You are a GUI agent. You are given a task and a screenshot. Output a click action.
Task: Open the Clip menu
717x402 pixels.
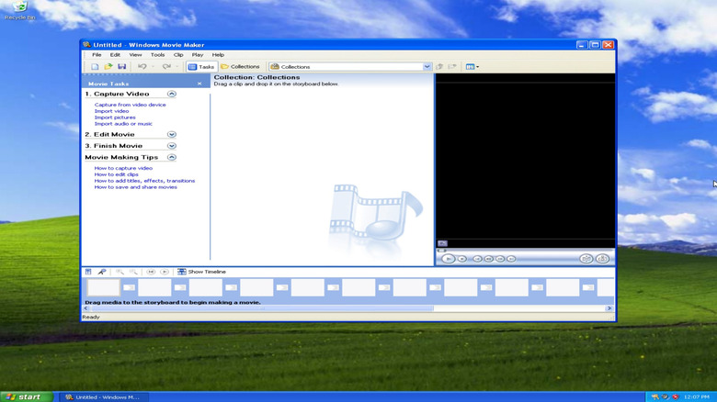tap(178, 55)
